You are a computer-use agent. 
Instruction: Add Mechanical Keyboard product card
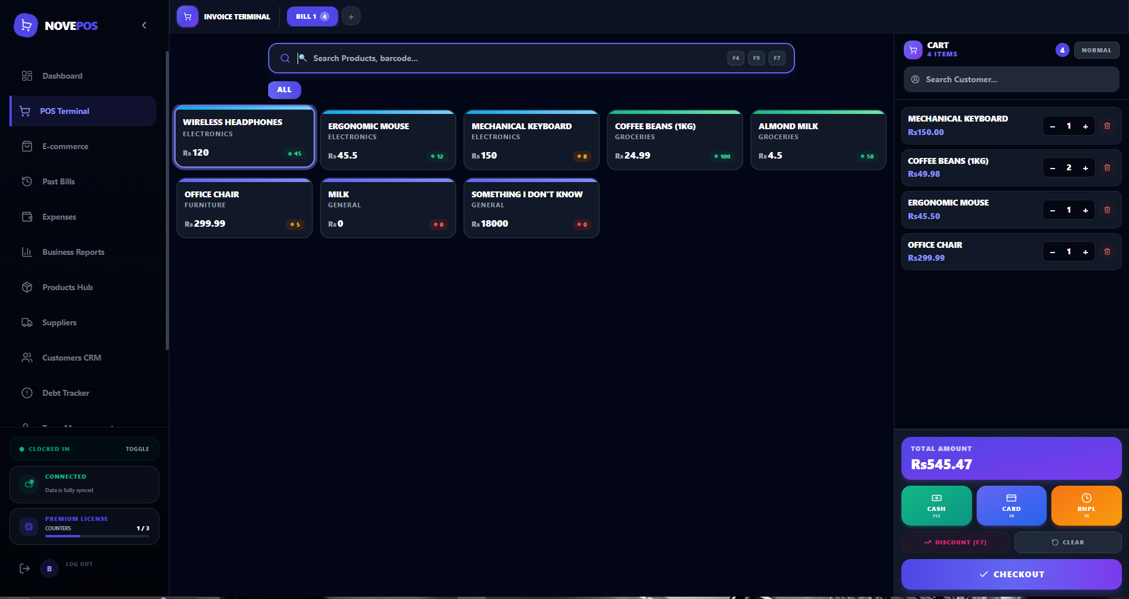click(x=532, y=140)
